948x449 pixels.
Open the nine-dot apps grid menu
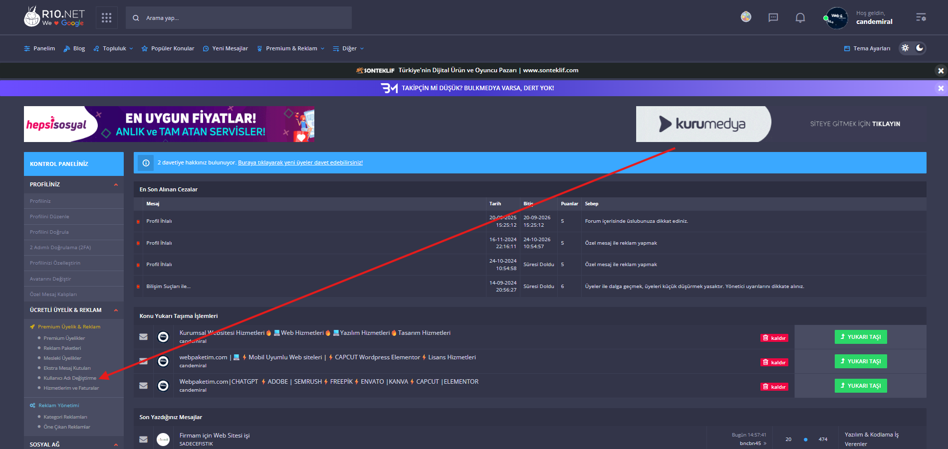(106, 18)
